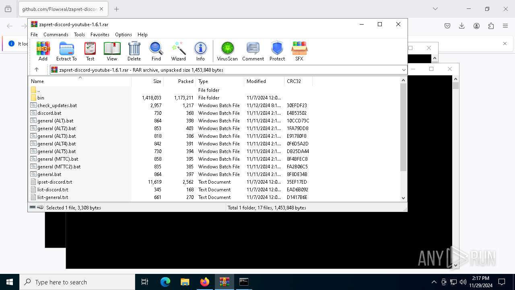515x290 pixels.
Task: Select ipset-discord.txt file
Action: click(x=214, y=182)
